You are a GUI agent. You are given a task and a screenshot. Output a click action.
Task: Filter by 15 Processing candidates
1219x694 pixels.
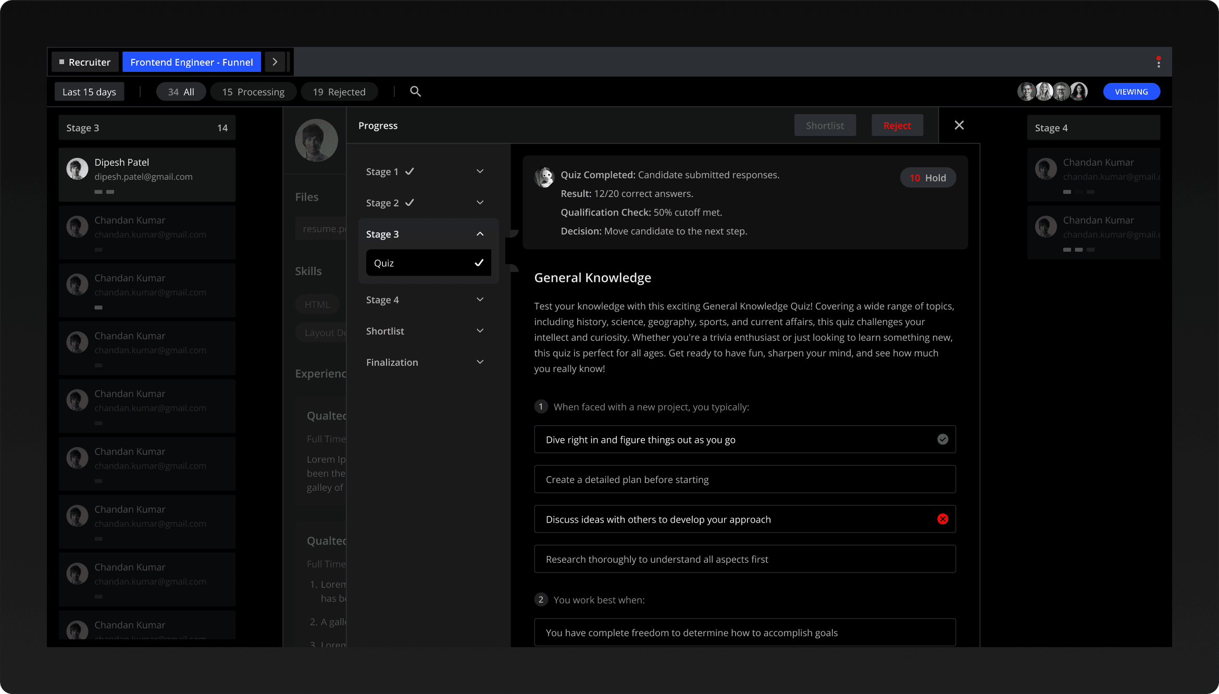(x=253, y=92)
